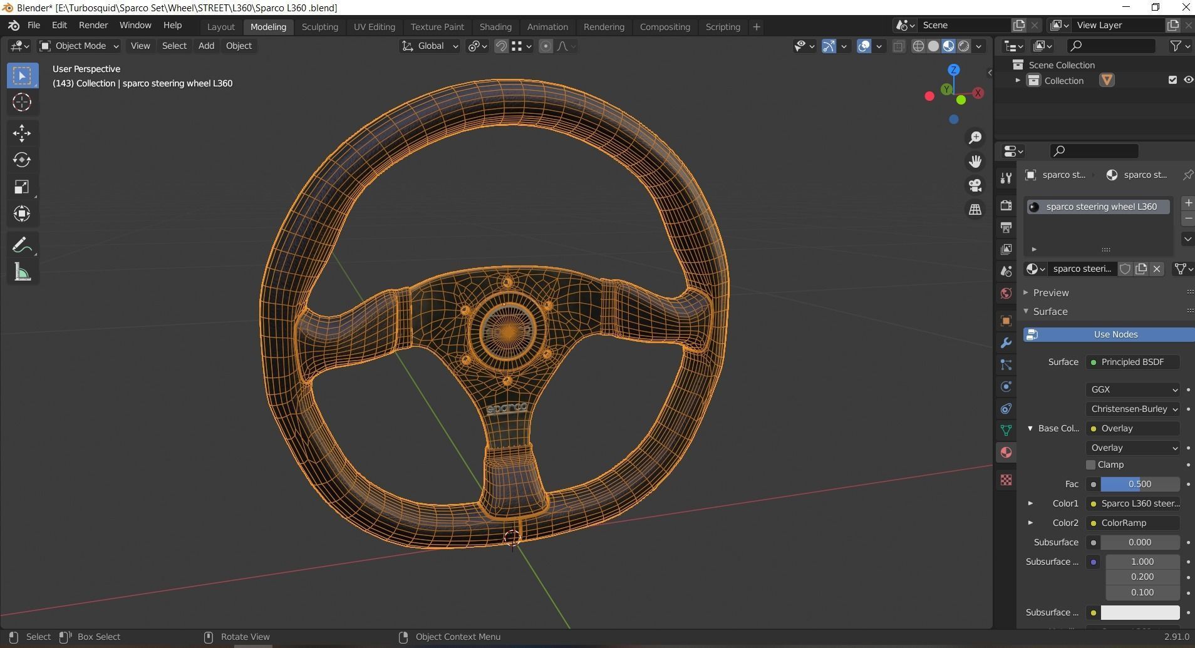
Task: Activate the Move tool
Action: pyautogui.click(x=22, y=133)
